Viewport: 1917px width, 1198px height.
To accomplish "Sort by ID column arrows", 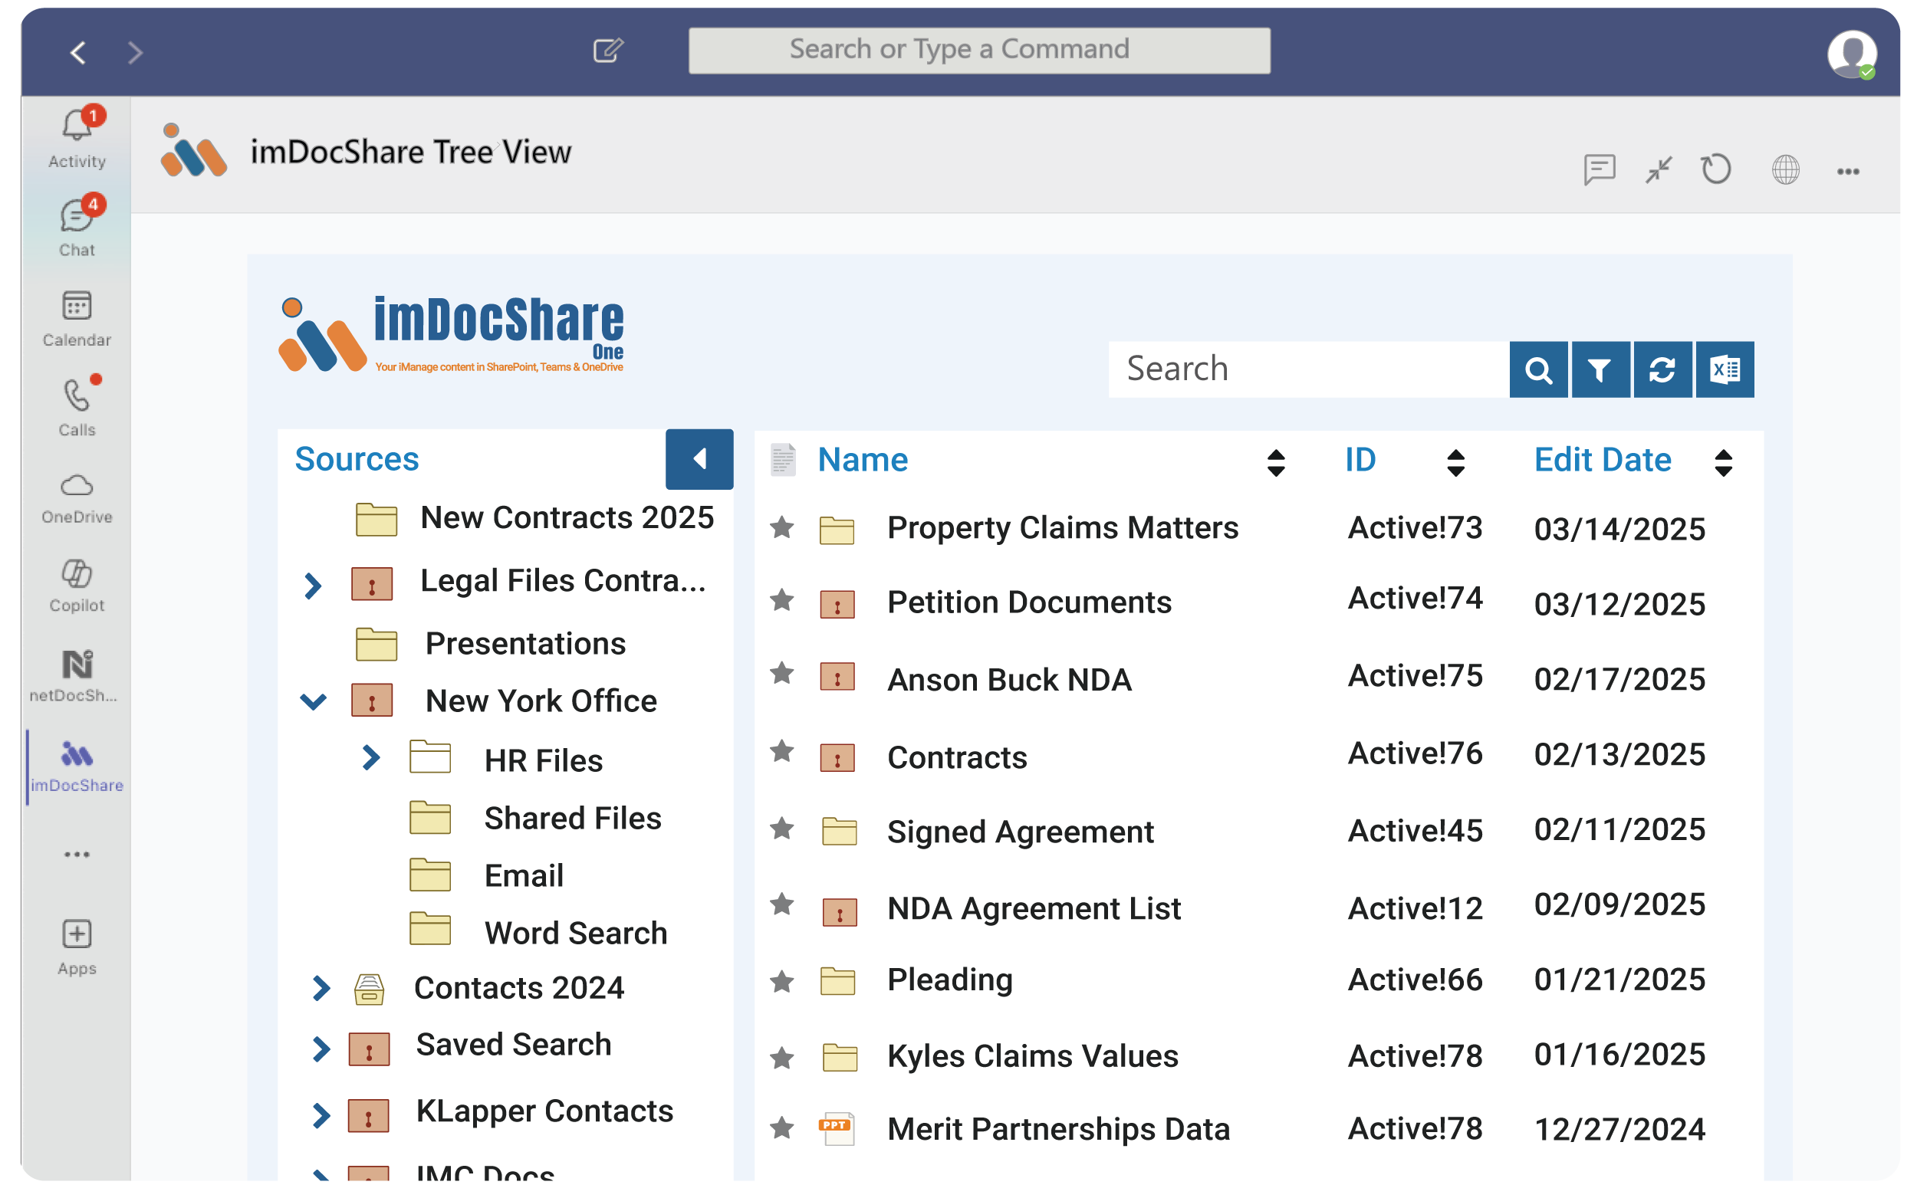I will click(x=1455, y=463).
